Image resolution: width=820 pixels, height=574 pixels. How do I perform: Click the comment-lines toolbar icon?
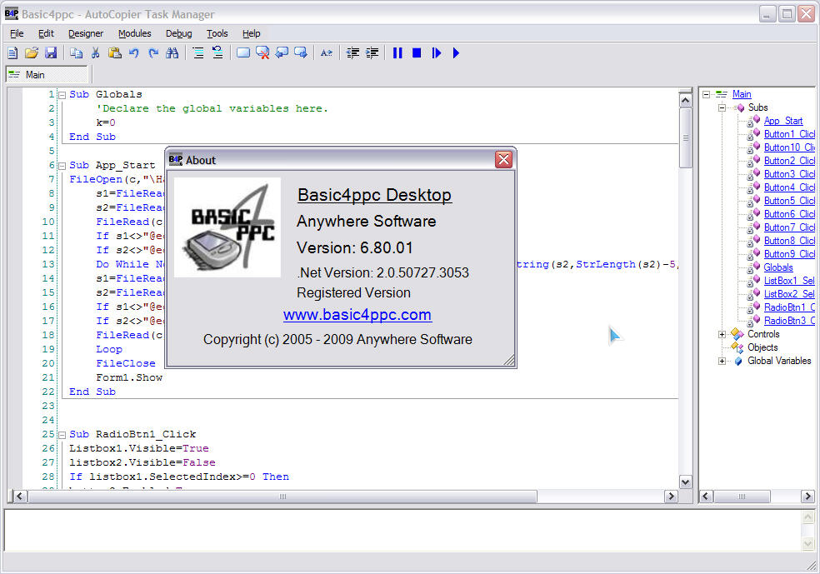pos(198,52)
